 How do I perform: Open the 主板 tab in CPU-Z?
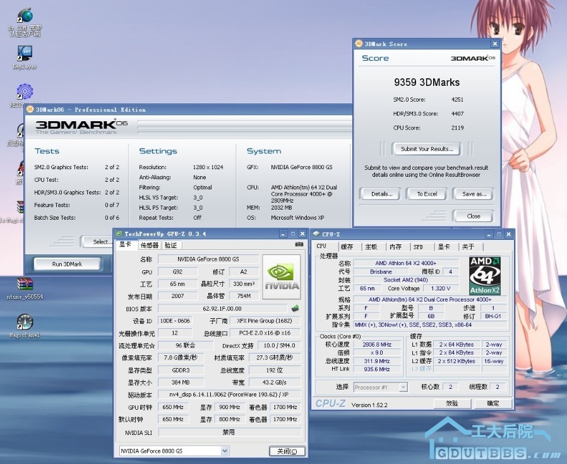pyautogui.click(x=371, y=247)
